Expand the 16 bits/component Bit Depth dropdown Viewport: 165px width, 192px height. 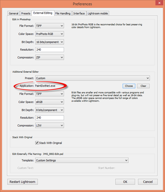click(x=49, y=42)
